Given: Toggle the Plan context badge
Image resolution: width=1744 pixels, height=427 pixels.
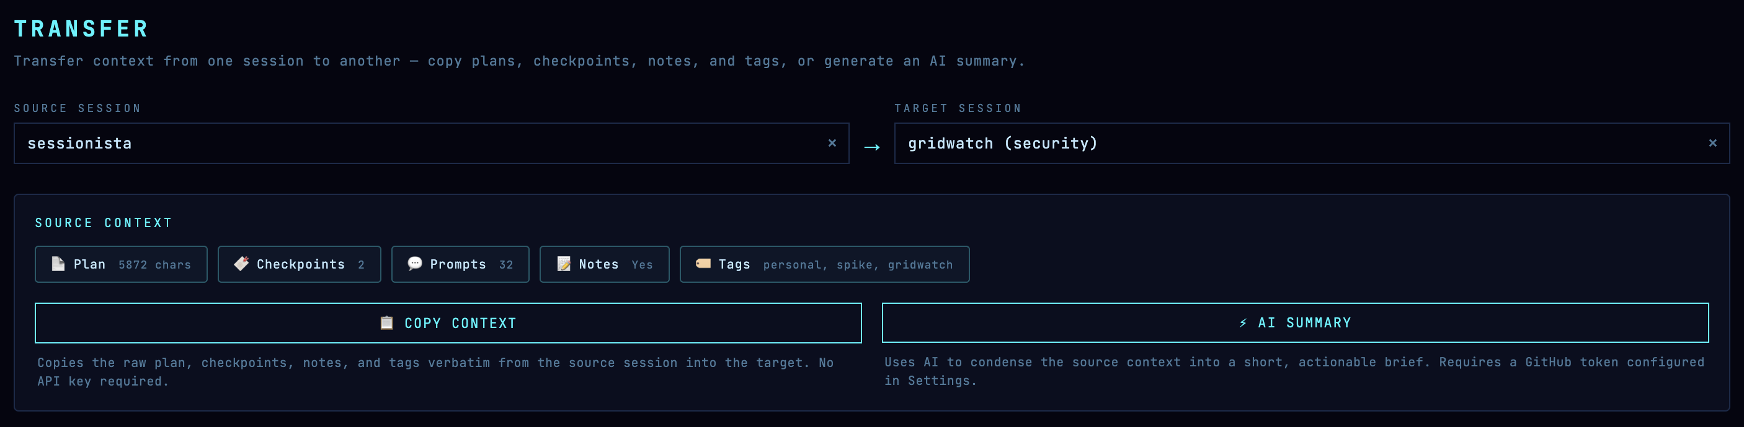Looking at the screenshot, I should point(121,264).
